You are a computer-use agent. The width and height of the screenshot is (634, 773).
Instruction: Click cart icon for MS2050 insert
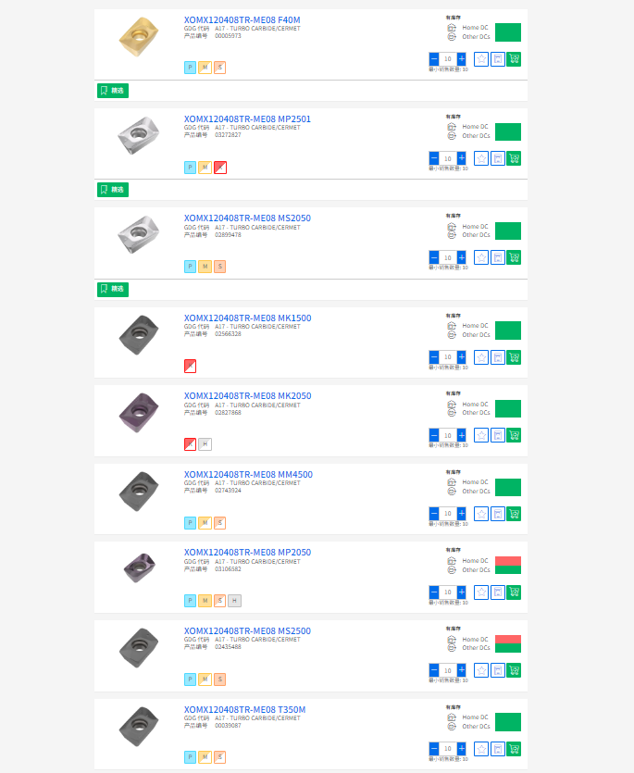[x=514, y=257]
